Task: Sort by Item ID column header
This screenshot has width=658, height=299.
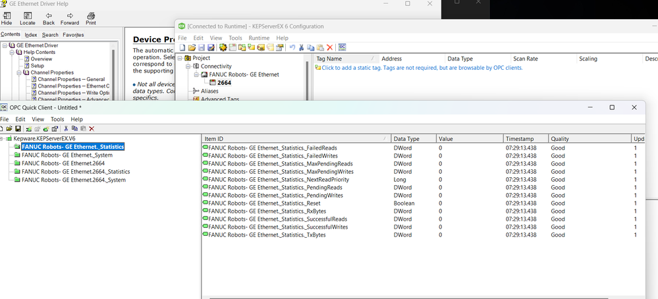Action: (296, 138)
